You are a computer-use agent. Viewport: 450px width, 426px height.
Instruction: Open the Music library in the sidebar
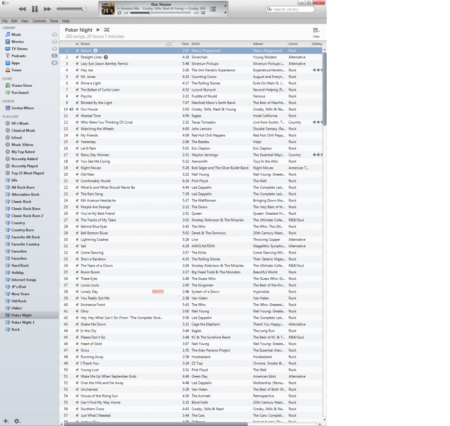tap(16, 34)
